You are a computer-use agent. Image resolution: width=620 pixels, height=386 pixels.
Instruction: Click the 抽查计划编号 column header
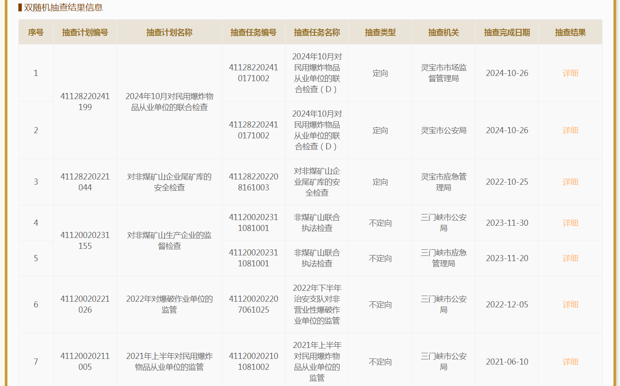click(85, 32)
